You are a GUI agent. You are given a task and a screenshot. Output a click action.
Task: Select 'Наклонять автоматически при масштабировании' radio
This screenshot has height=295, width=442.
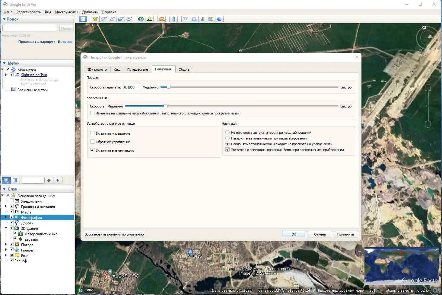[x=227, y=138]
